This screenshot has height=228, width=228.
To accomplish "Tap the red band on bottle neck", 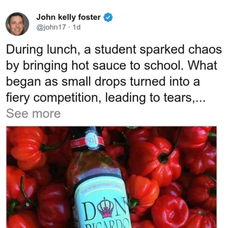I will click(x=87, y=142).
